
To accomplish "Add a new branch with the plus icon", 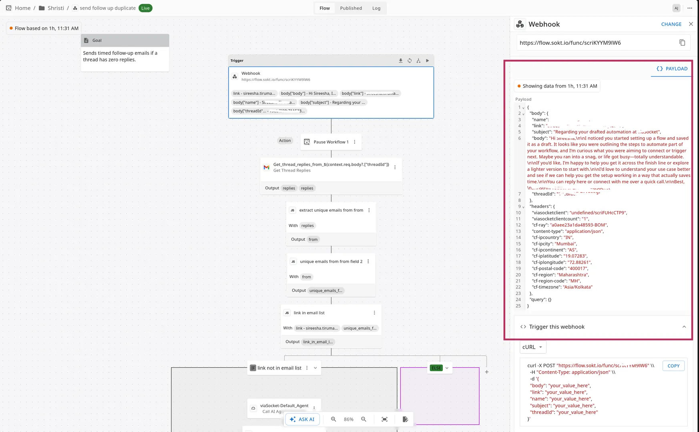I will coord(487,372).
